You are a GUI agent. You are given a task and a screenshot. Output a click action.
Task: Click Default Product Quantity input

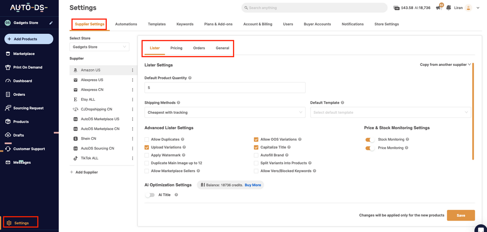point(225,87)
